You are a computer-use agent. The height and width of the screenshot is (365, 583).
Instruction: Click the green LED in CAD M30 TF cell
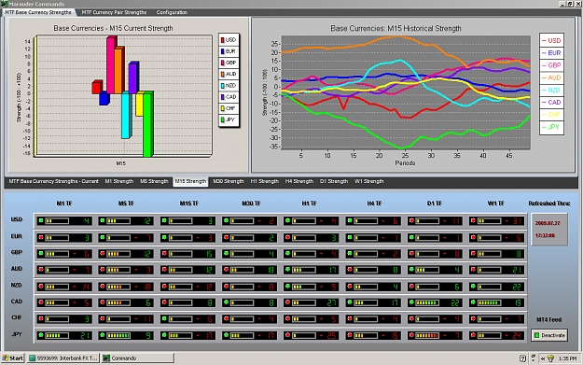point(226,302)
